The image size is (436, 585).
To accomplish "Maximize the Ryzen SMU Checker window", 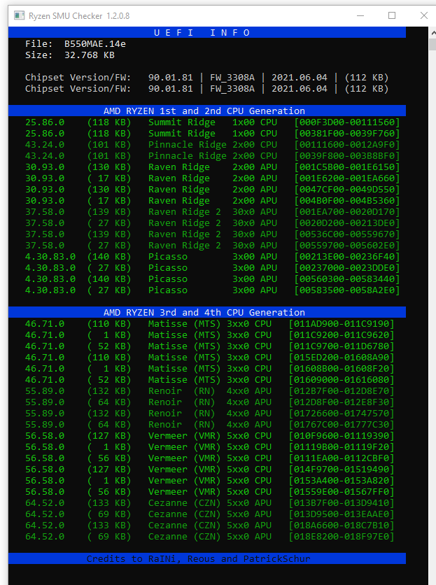I will 392,15.
